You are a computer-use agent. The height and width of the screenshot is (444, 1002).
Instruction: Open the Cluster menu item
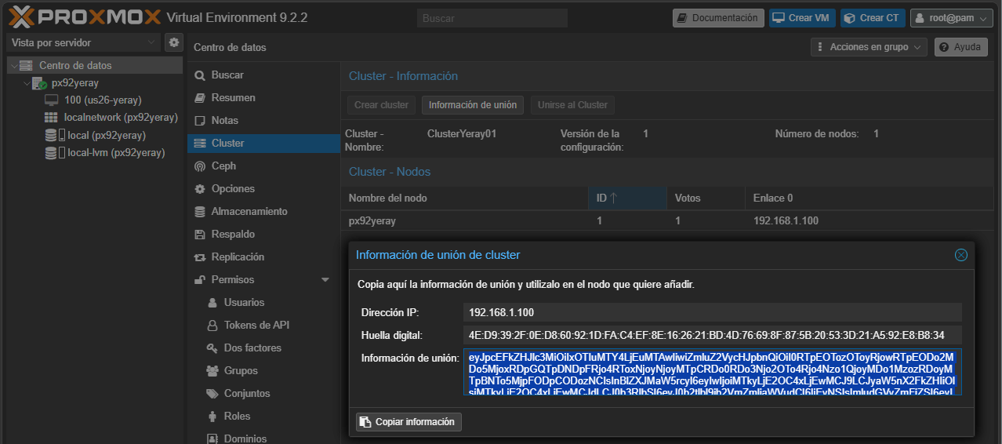tap(263, 144)
